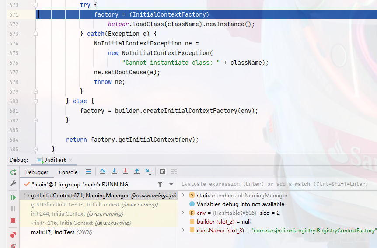Step out of current method
Viewport: 377px width, 248px height.
(137, 171)
